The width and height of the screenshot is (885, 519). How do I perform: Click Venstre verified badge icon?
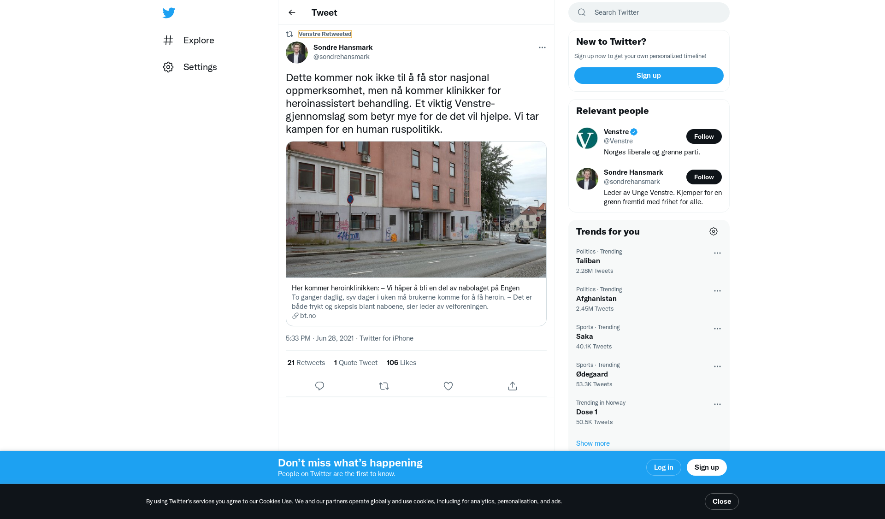pyautogui.click(x=634, y=132)
